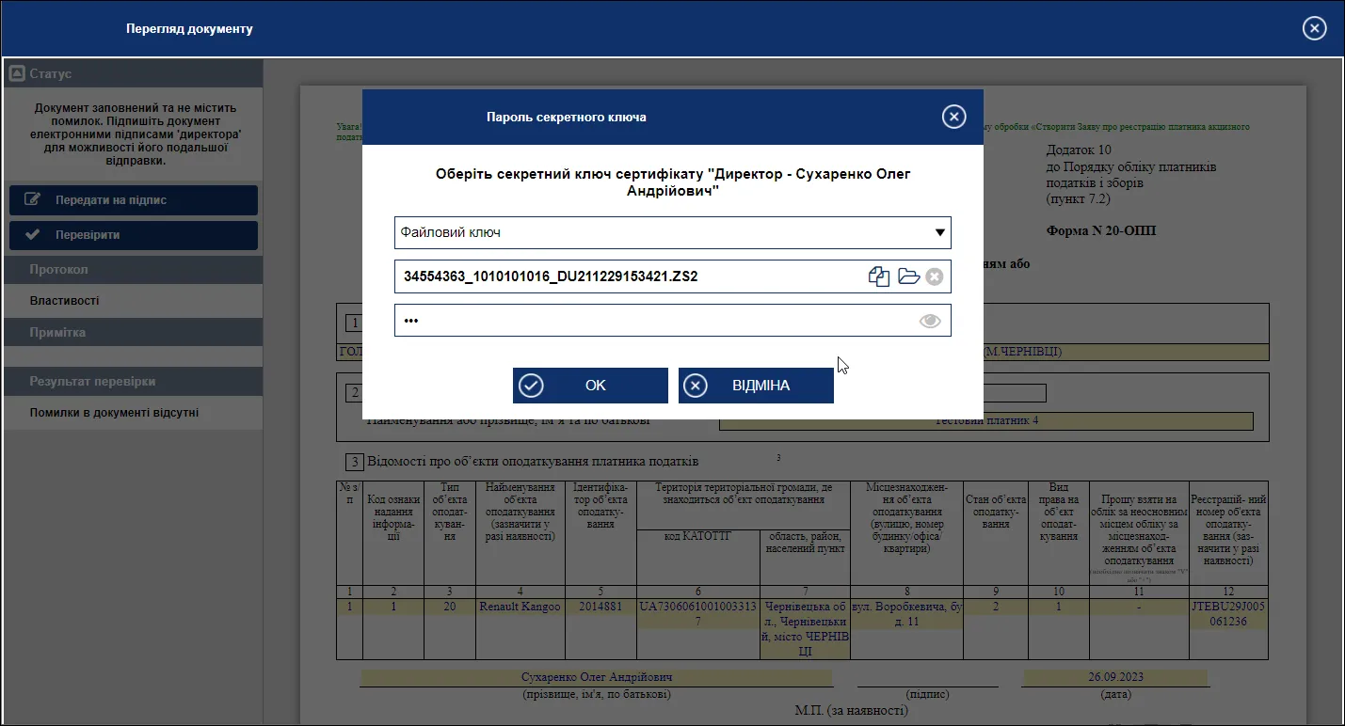Image resolution: width=1345 pixels, height=726 pixels.
Task: Click Помилки в документі відсутні message
Action: [114, 413]
